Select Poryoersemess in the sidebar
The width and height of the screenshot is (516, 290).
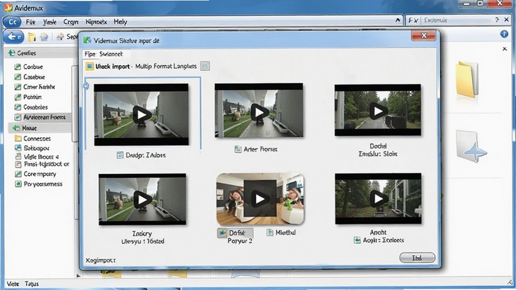(43, 184)
